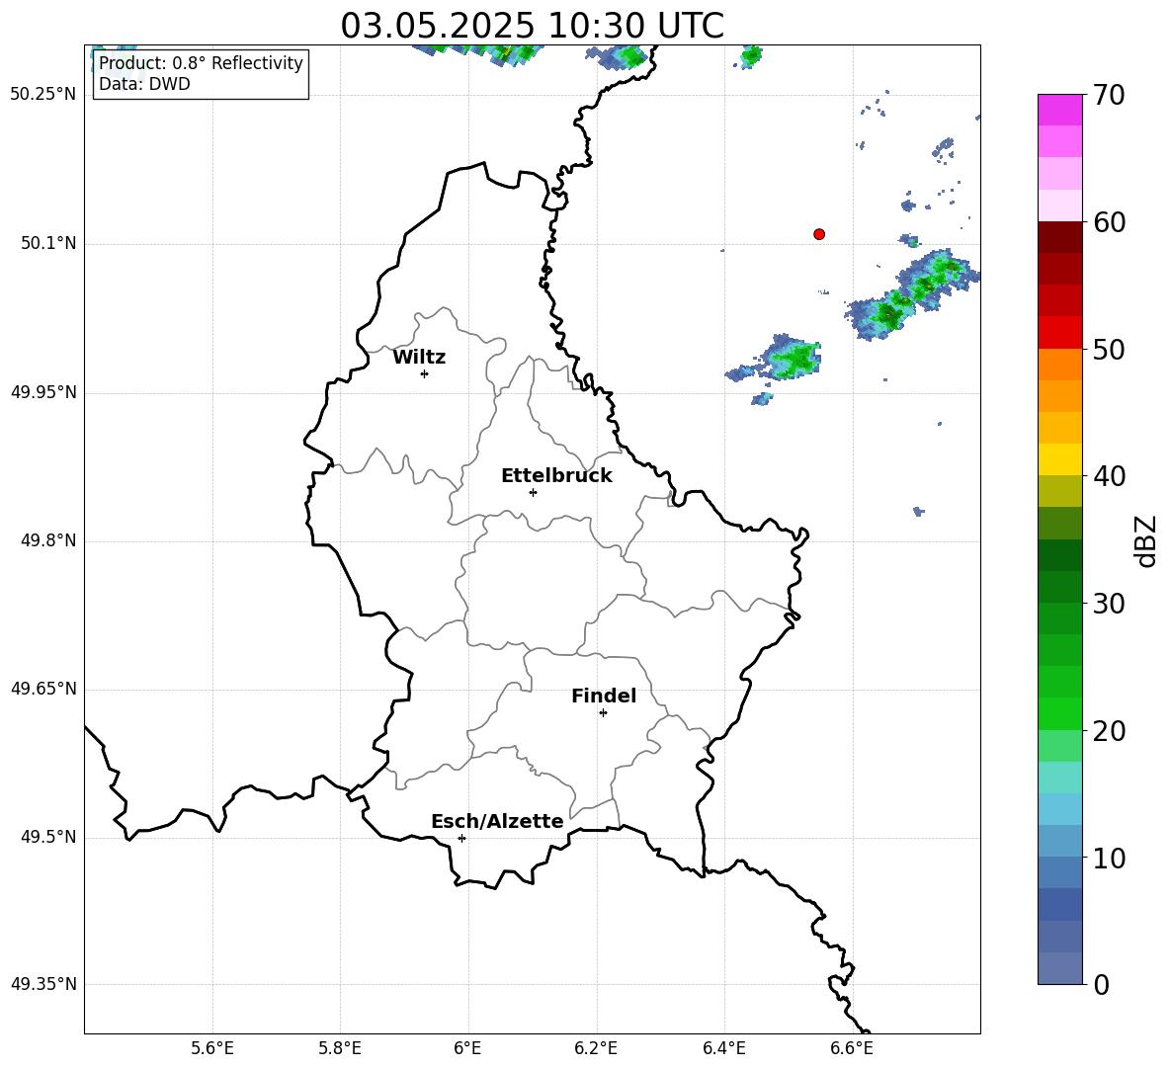Screen dimensions: 1170x1068
Task: Click the magenta top colorbar segment
Action: [x=1059, y=110]
